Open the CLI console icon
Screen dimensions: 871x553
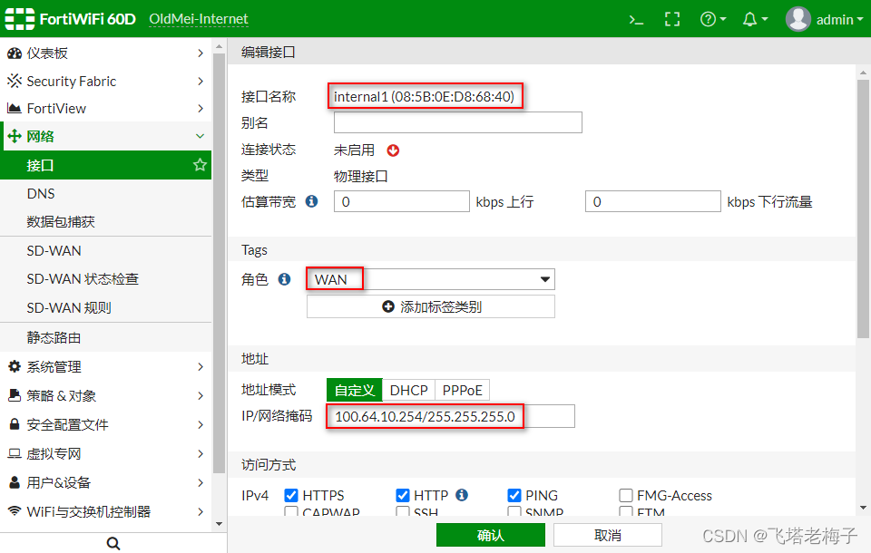click(636, 20)
